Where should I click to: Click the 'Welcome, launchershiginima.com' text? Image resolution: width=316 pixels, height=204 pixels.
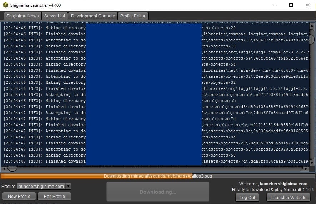pos(273,184)
